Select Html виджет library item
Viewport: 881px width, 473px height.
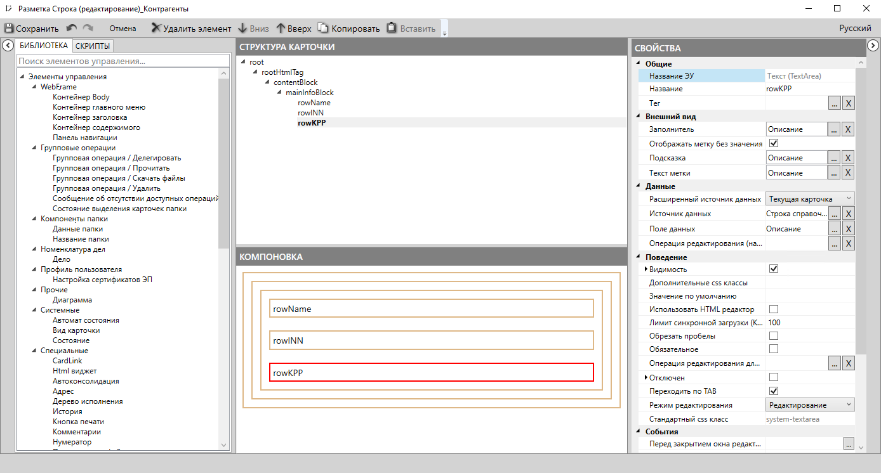coord(75,371)
